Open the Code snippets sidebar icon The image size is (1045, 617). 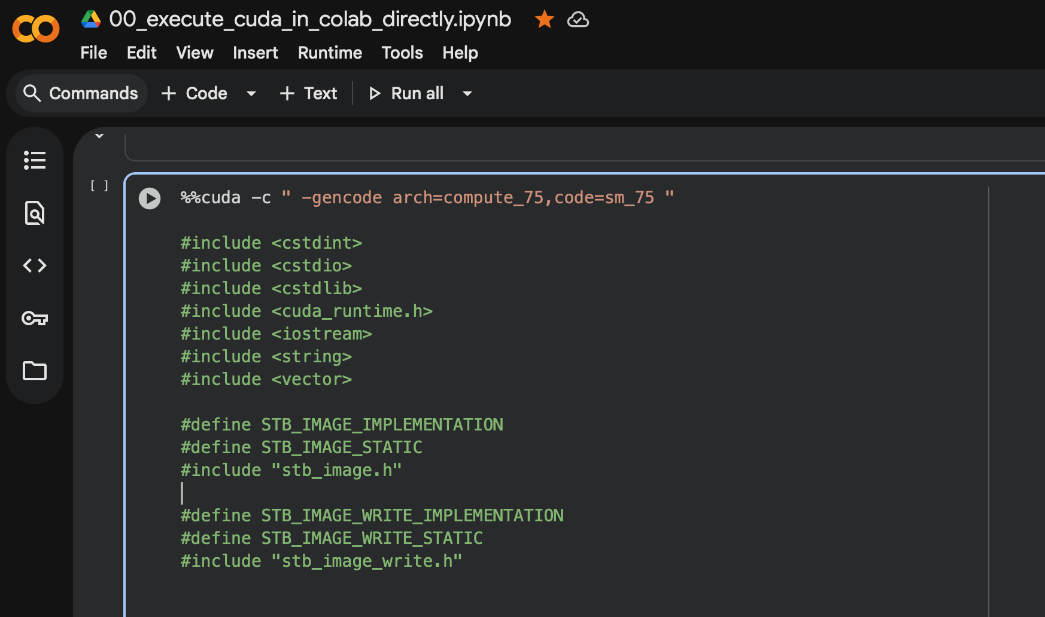click(x=35, y=265)
